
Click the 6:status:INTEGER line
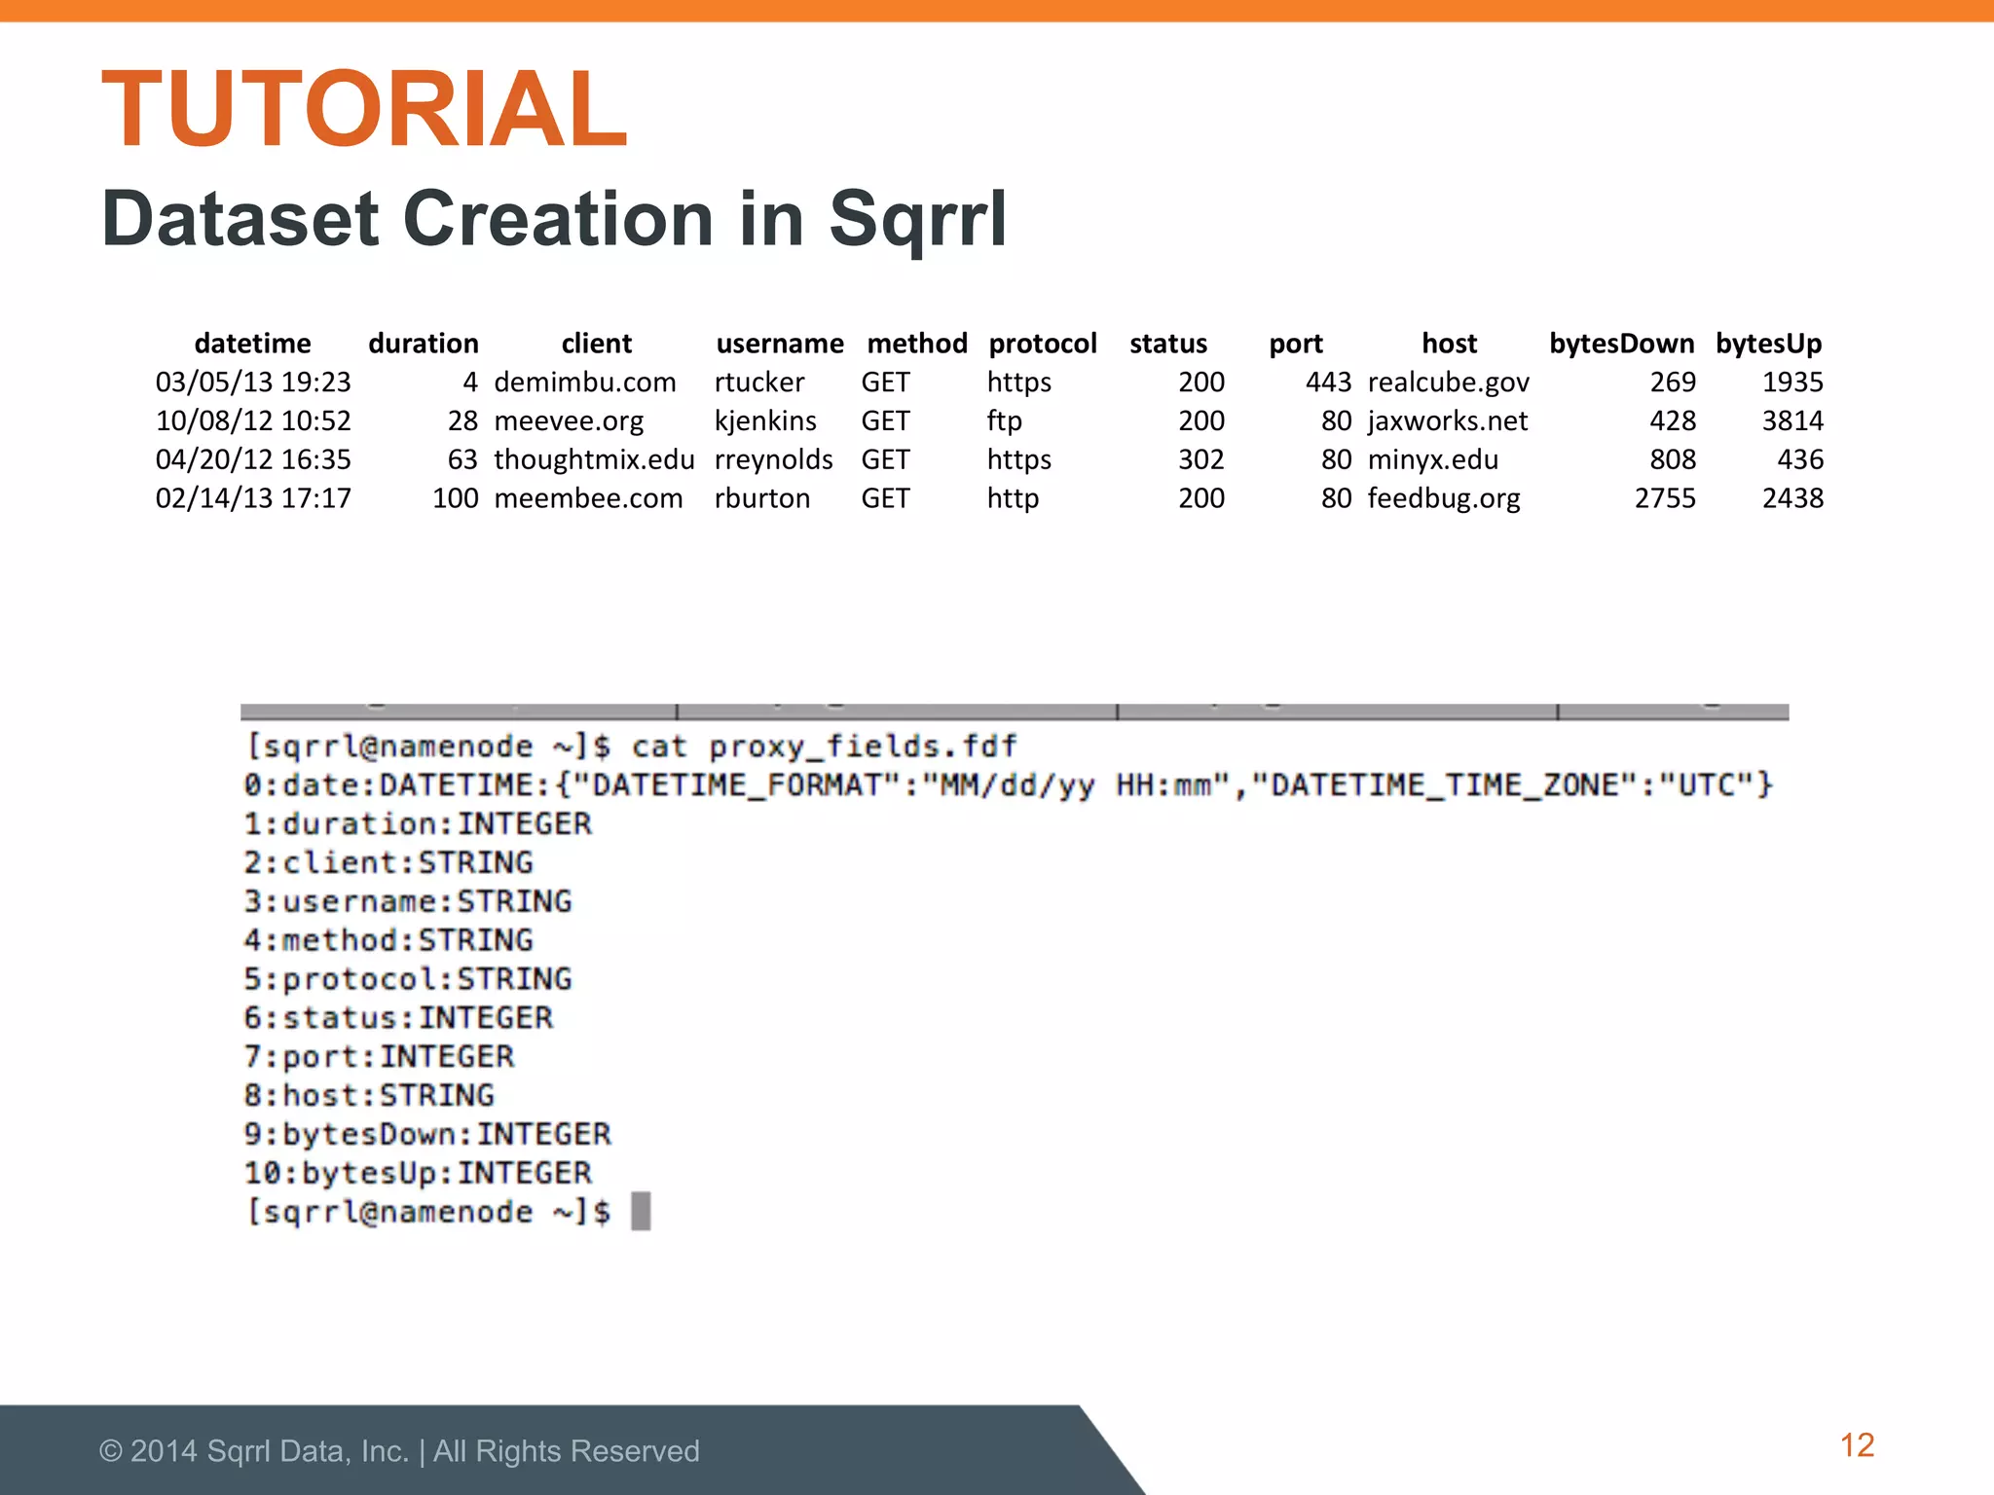click(x=398, y=1019)
